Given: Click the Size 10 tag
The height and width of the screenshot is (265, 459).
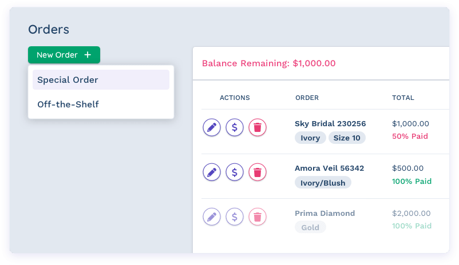Looking at the screenshot, I should [x=347, y=138].
